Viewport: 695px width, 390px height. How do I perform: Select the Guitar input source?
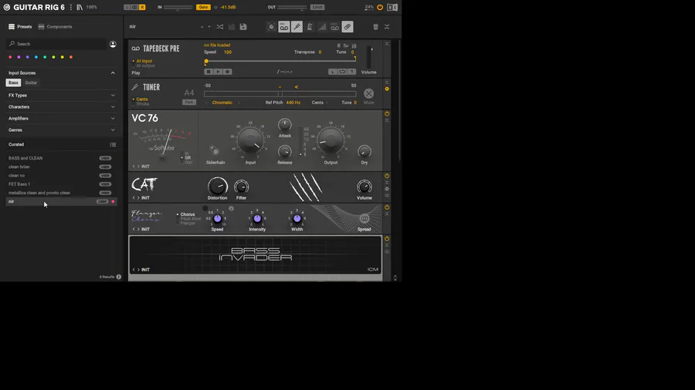[31, 82]
